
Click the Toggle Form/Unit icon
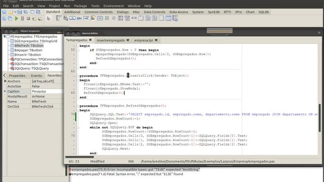[x=38, y=12]
